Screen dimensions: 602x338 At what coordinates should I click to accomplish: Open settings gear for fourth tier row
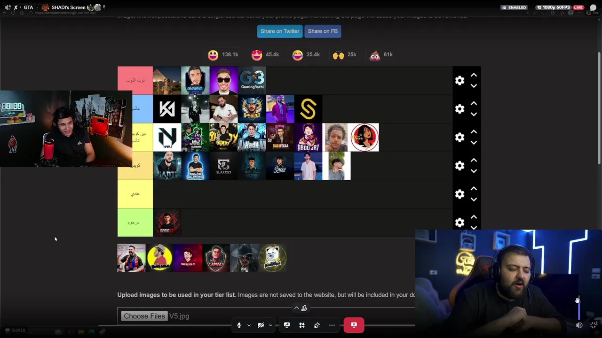click(459, 166)
